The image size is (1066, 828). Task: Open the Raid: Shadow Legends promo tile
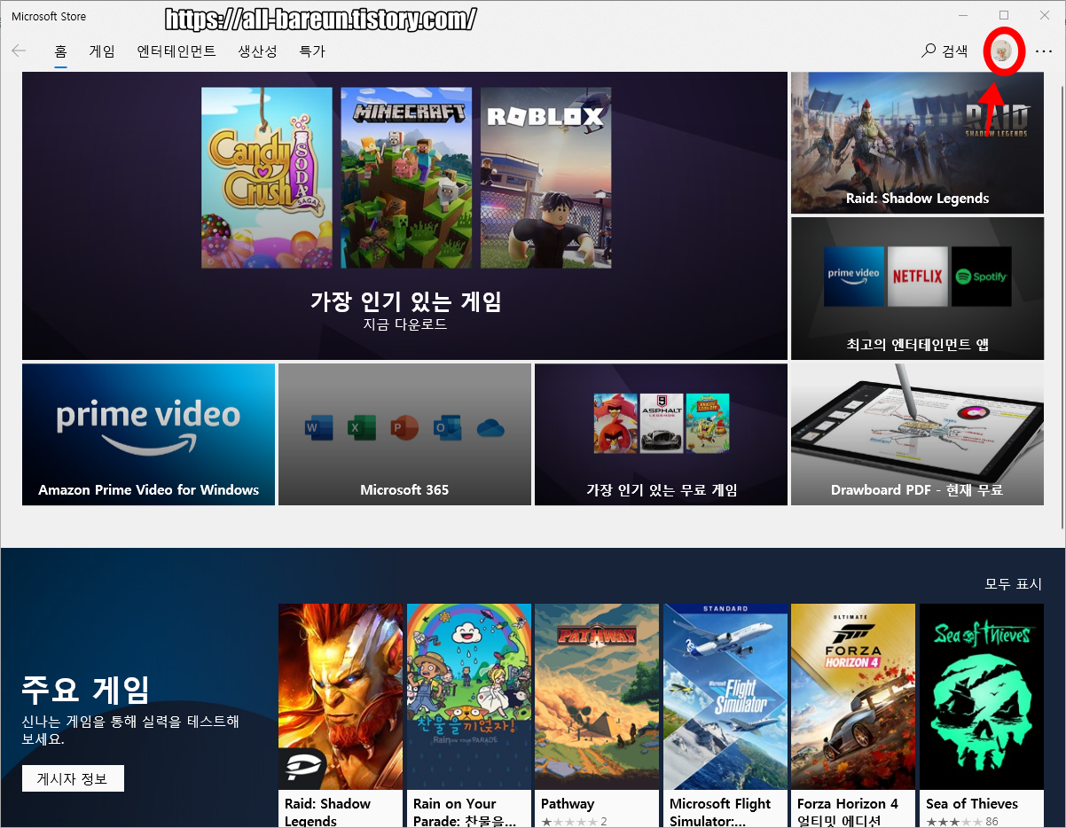point(917,143)
